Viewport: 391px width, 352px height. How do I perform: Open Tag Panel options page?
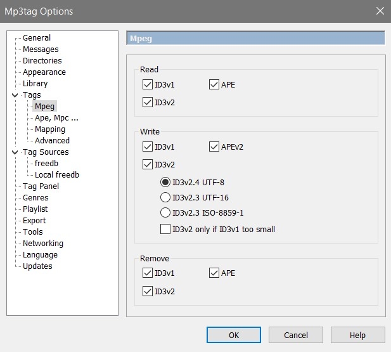click(x=41, y=186)
